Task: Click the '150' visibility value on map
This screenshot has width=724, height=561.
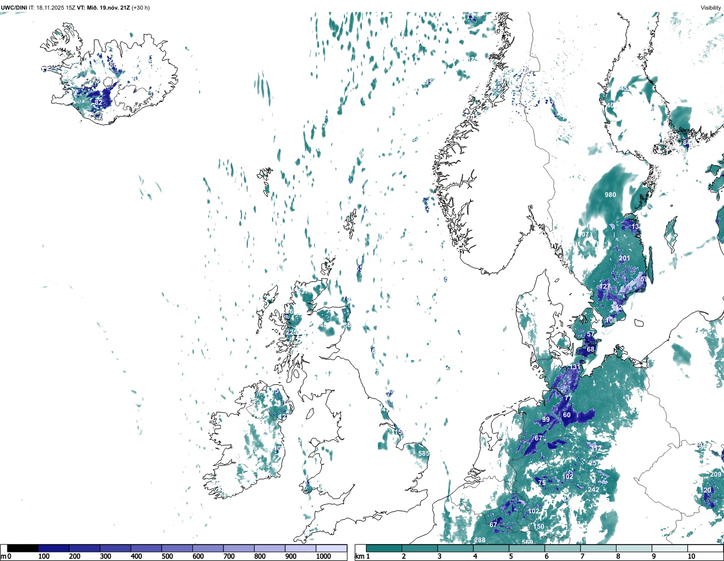Action: (539, 526)
